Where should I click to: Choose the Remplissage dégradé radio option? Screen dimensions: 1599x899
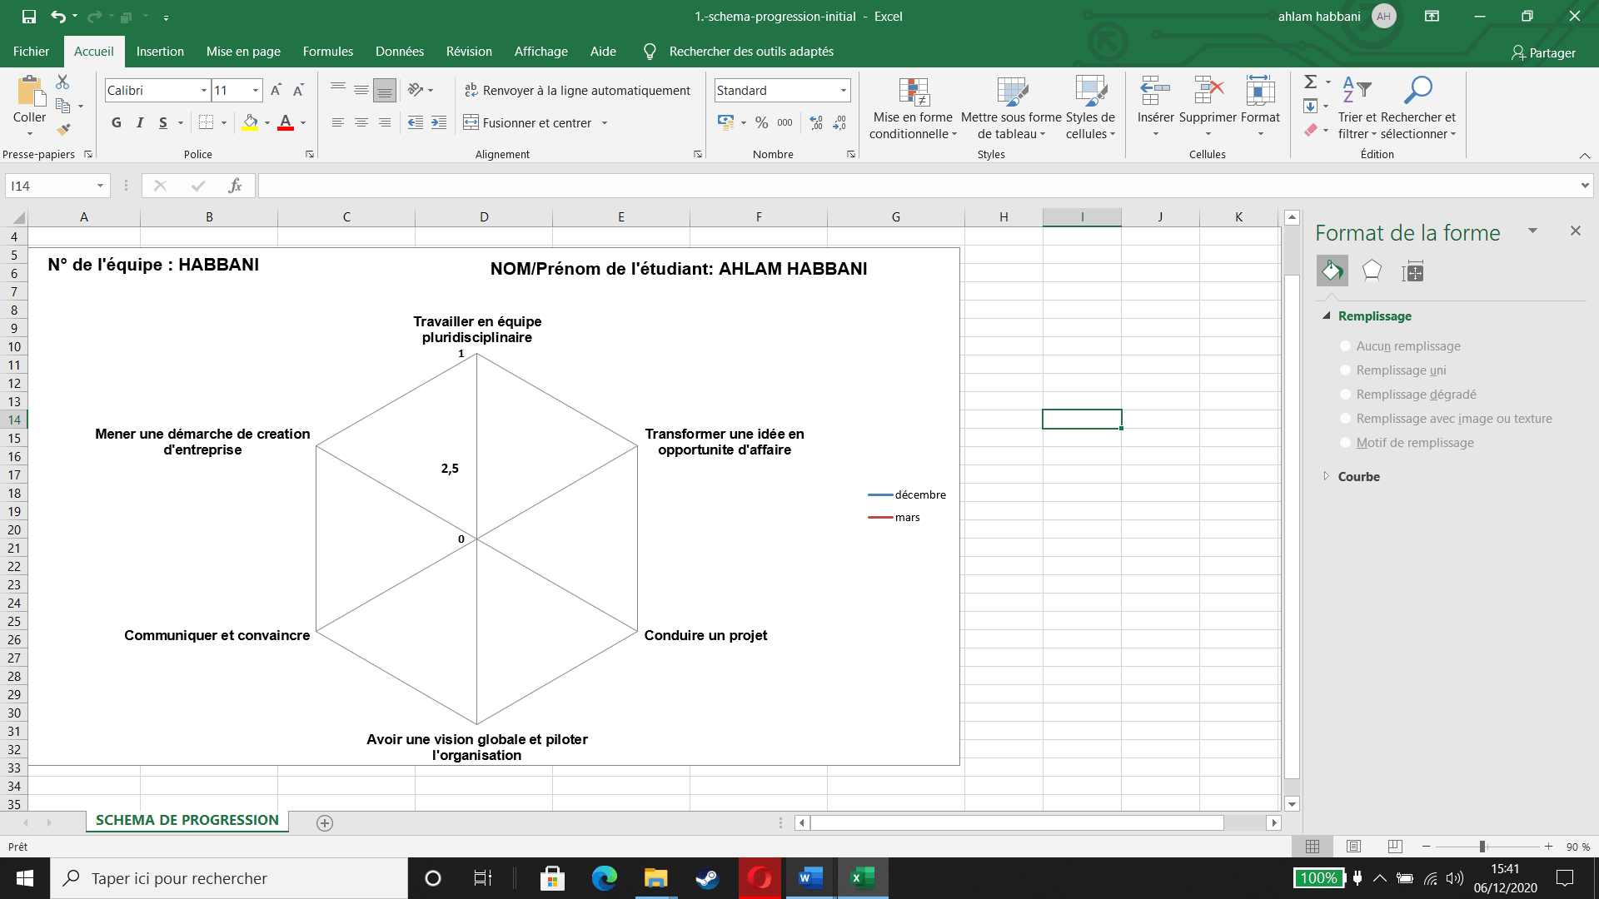pyautogui.click(x=1345, y=395)
